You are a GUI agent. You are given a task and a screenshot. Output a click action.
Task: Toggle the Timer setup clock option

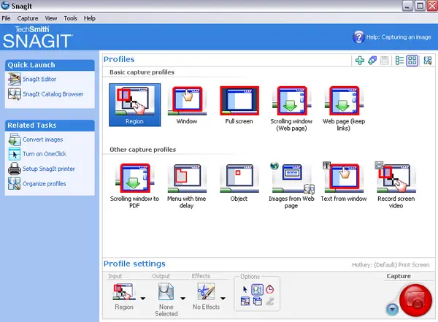(269, 289)
